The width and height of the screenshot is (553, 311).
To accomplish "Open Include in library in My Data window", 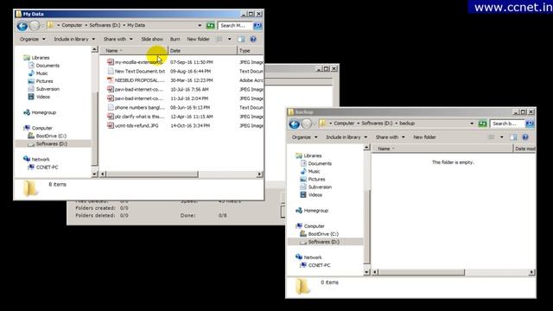I will pyautogui.click(x=74, y=39).
